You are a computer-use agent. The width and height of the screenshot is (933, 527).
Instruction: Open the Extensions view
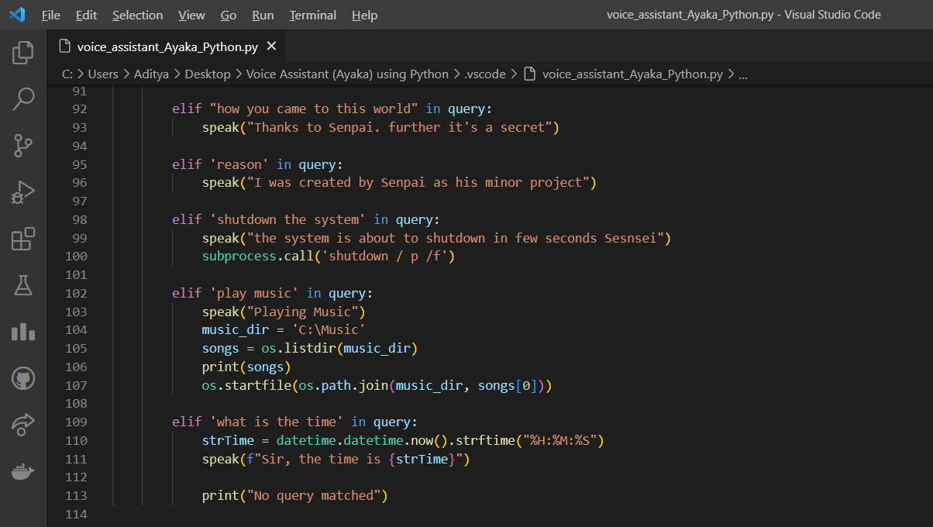[x=23, y=239]
